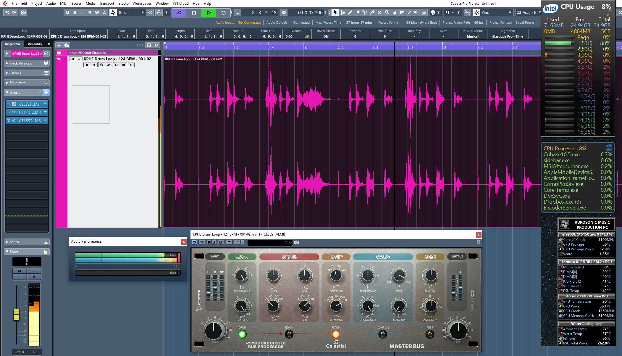Toggle the FLT ON orange light button
Screen dimensions: 622x356
[336, 334]
